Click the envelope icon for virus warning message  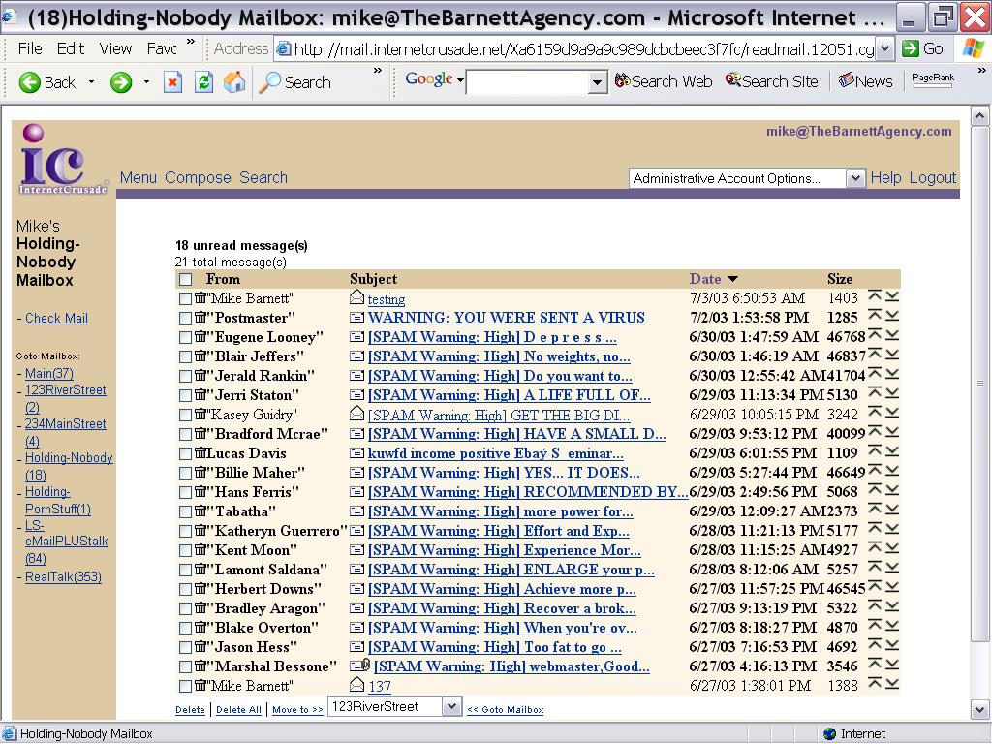tap(356, 318)
